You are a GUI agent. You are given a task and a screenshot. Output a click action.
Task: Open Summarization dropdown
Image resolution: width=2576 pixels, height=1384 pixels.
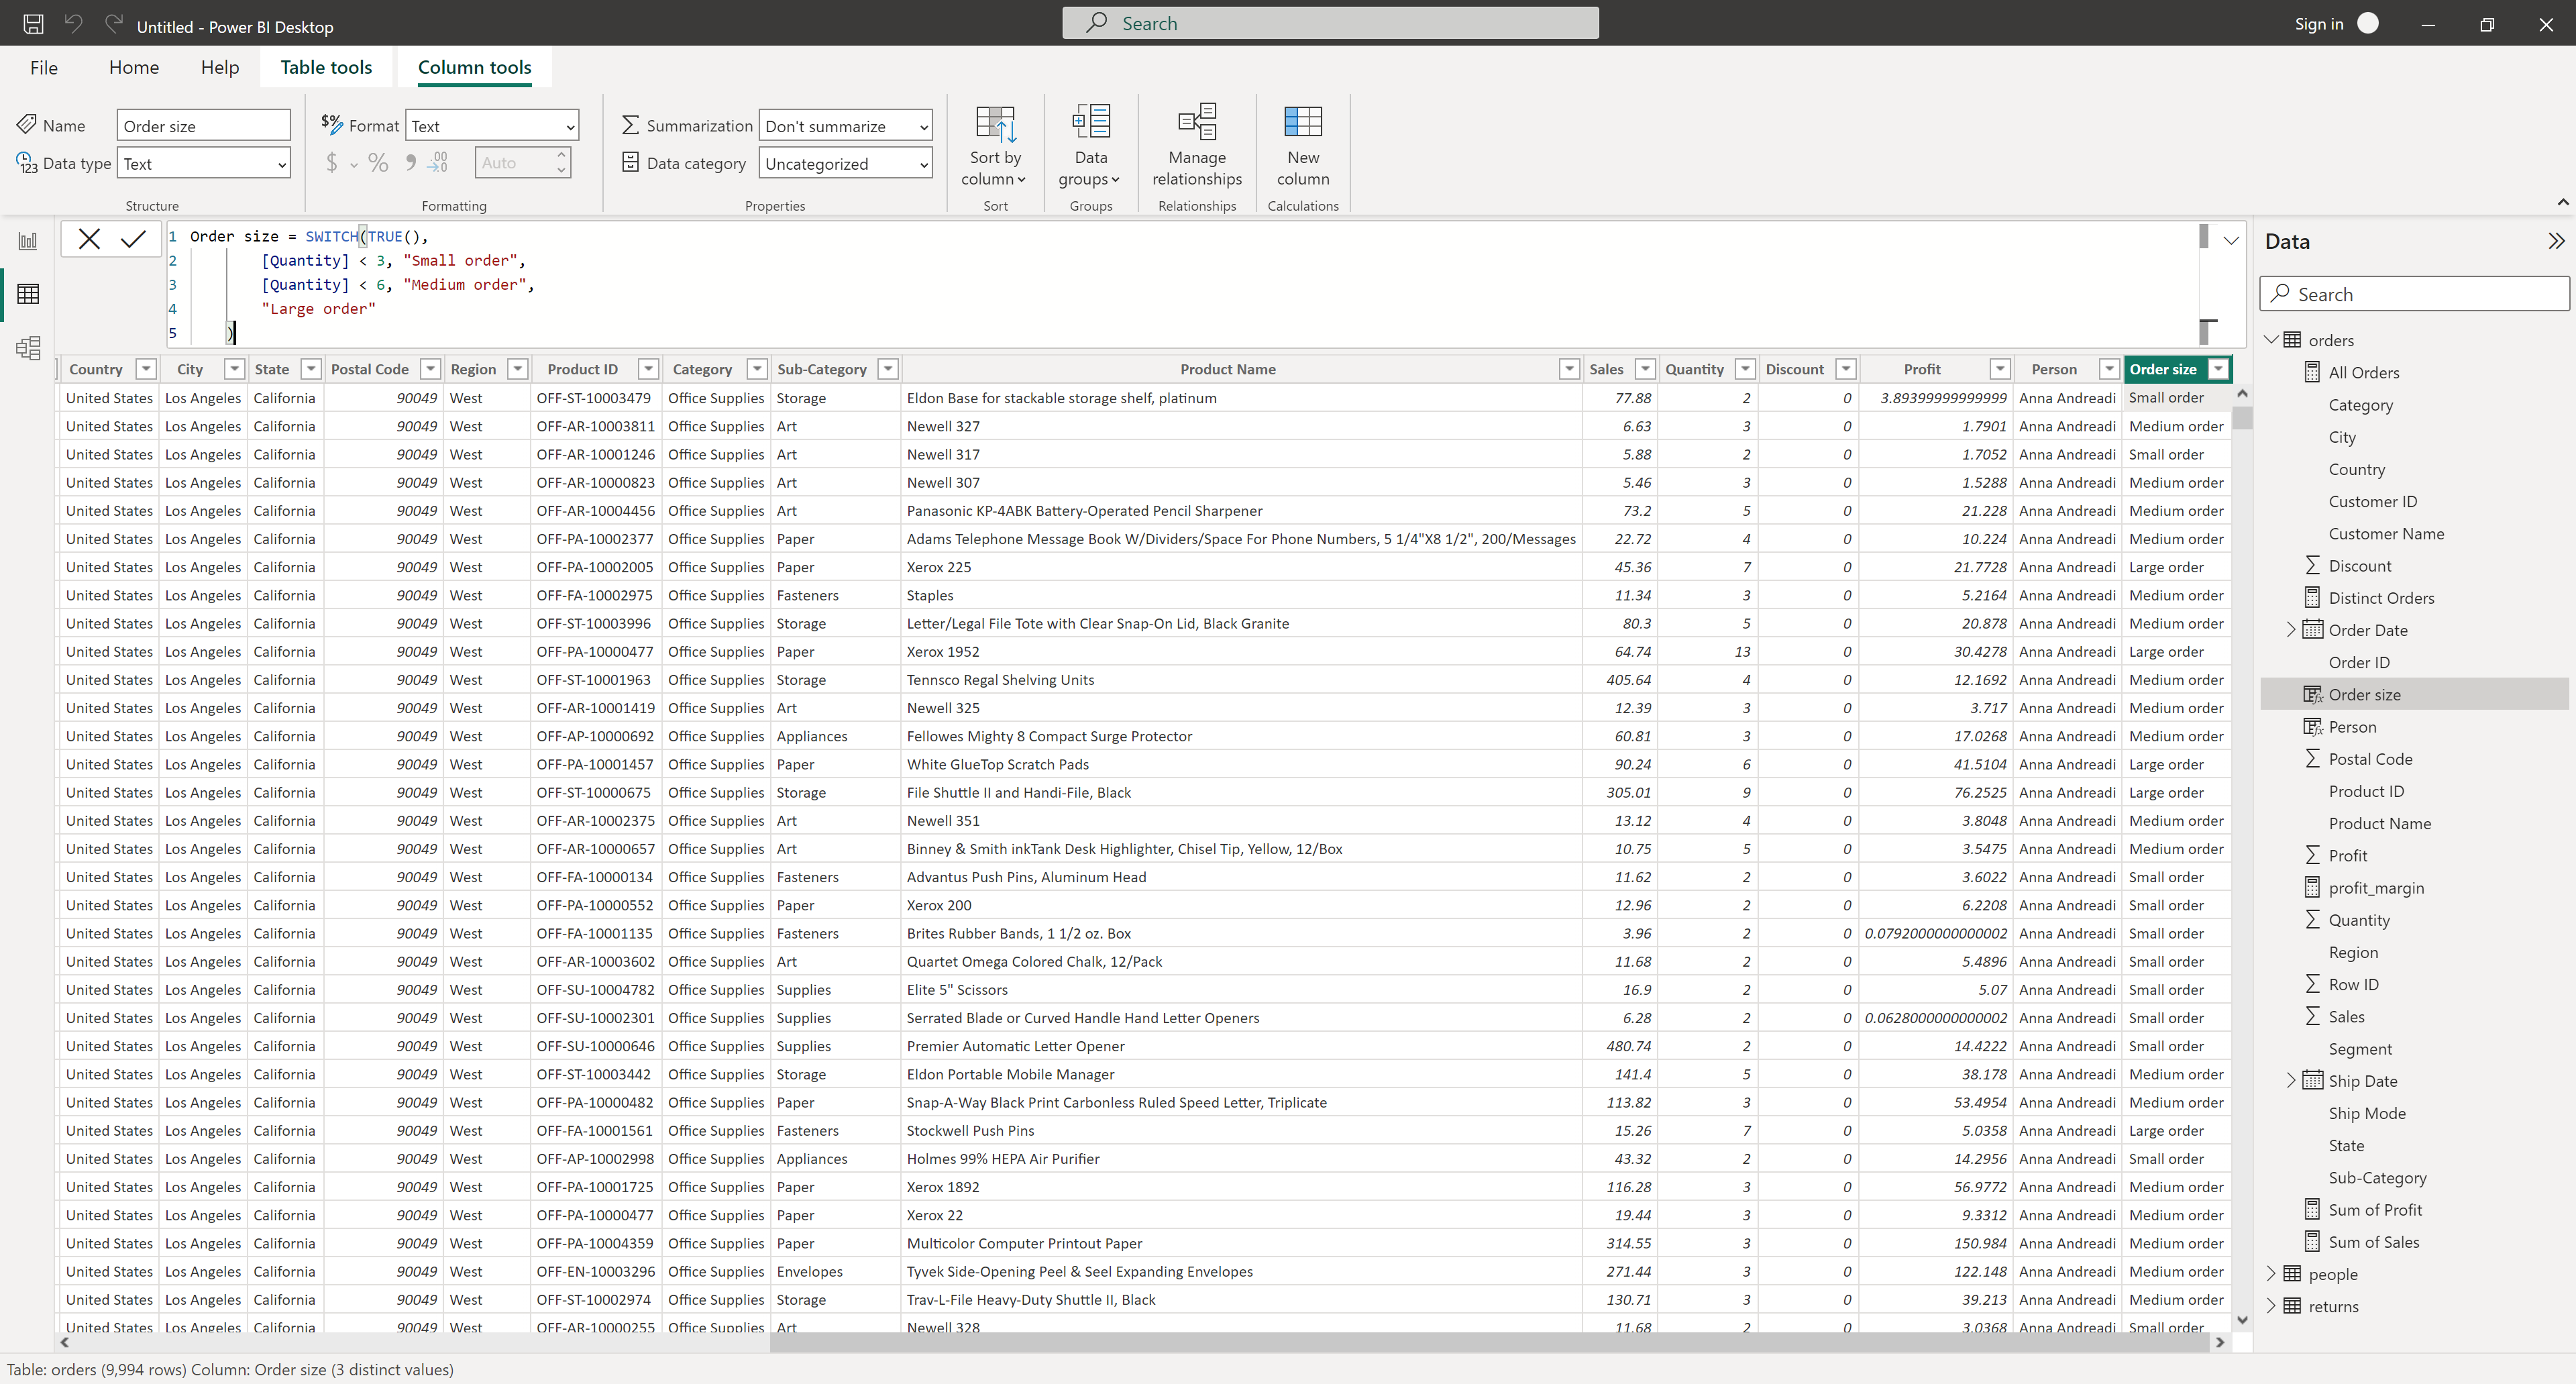[845, 126]
